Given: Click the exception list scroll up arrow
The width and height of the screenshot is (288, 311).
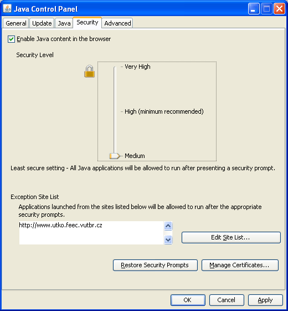Looking at the screenshot, I should pos(168,226).
